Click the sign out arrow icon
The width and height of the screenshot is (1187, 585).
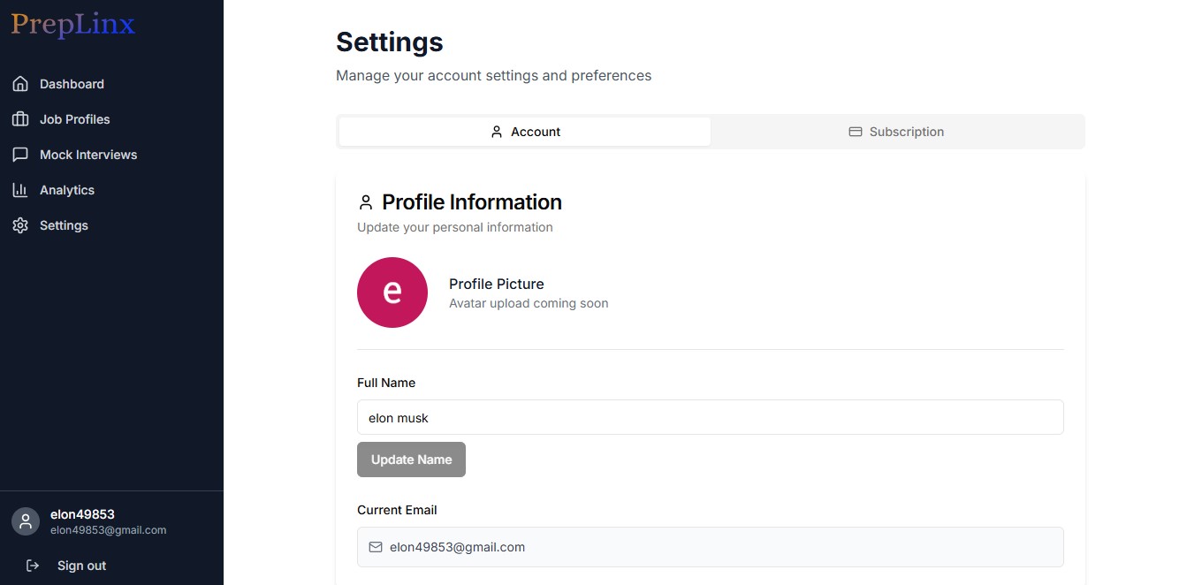[33, 565]
